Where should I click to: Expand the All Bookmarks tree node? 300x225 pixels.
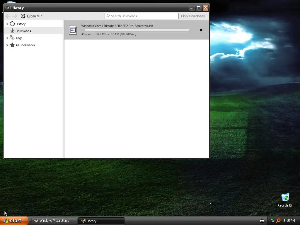[7, 45]
